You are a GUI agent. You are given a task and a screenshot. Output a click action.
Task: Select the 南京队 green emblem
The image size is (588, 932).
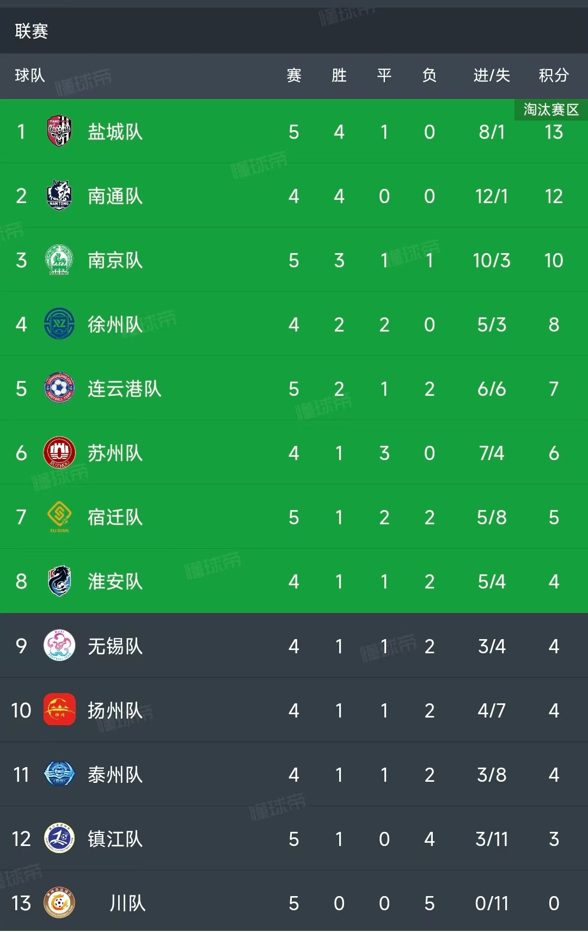[x=59, y=260]
